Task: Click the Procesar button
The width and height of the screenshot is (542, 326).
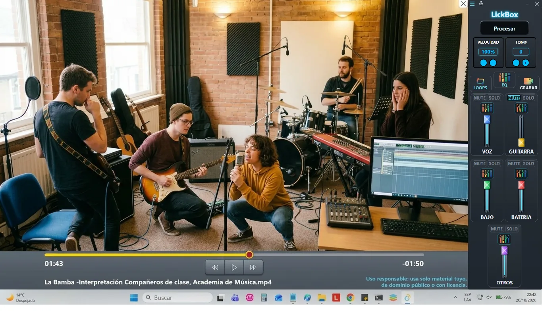Action: [x=504, y=29]
